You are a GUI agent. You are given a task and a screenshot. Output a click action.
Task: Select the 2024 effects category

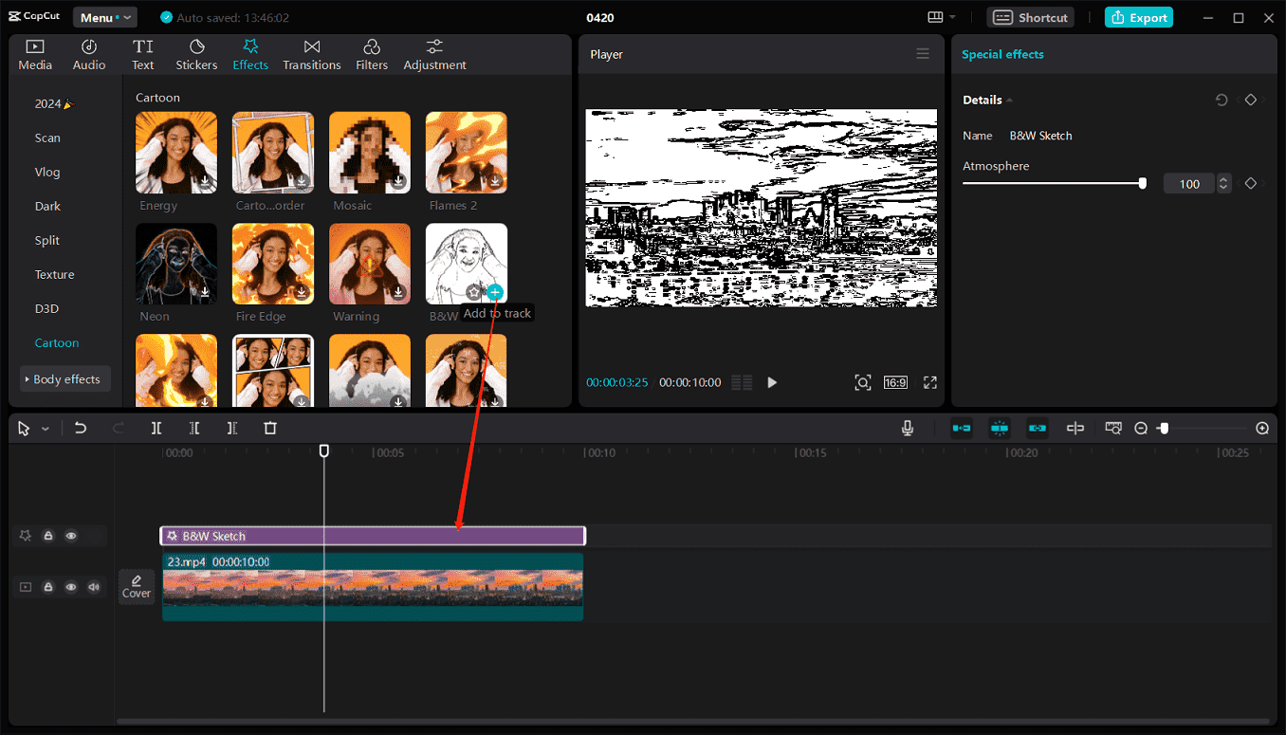click(54, 103)
